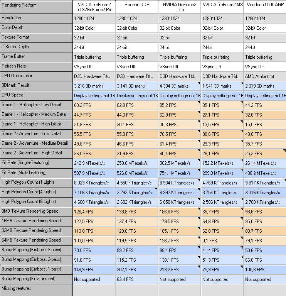286x296 pixels.
Task: Click comment marker on GeForce2 Ultra 3DMark result
Action: click(199, 83)
